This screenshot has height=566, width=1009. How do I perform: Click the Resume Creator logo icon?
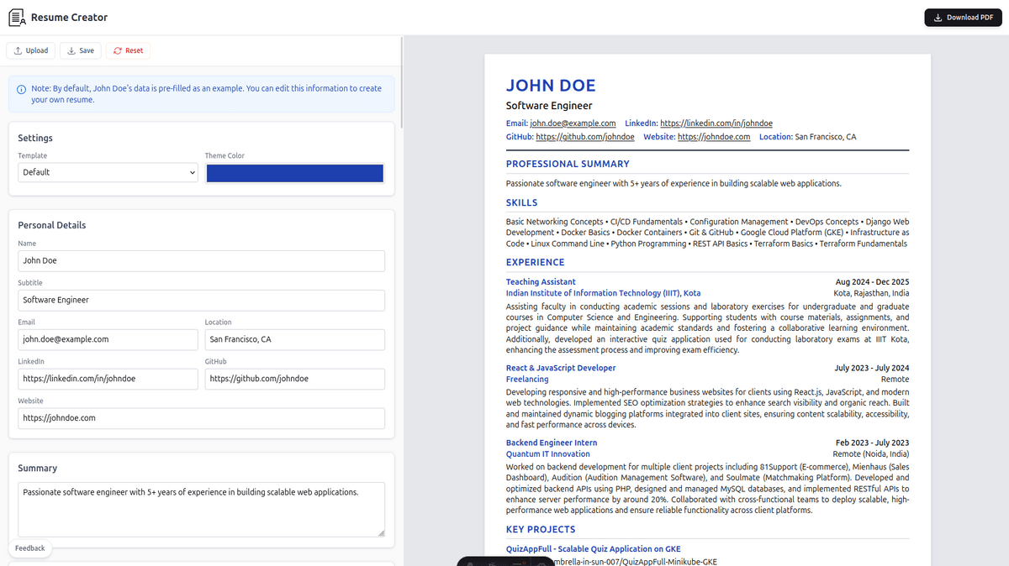tap(17, 17)
